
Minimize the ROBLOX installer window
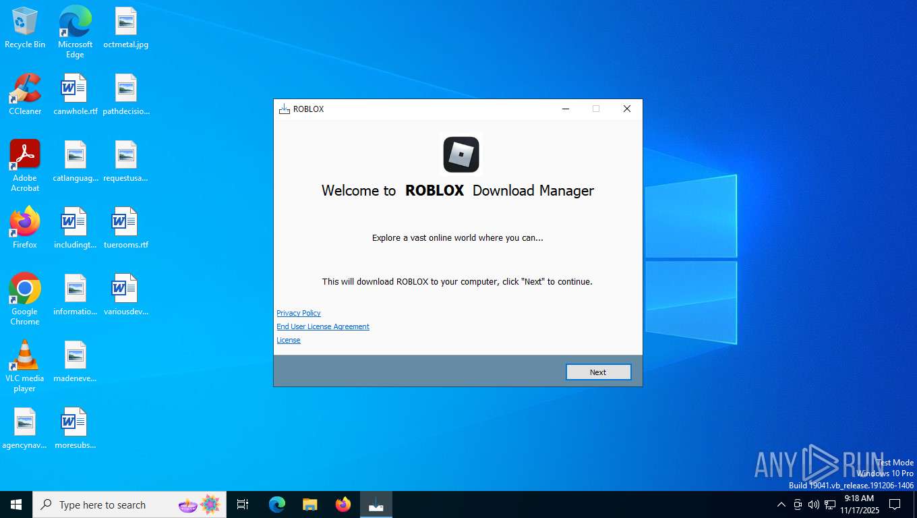pyautogui.click(x=566, y=109)
